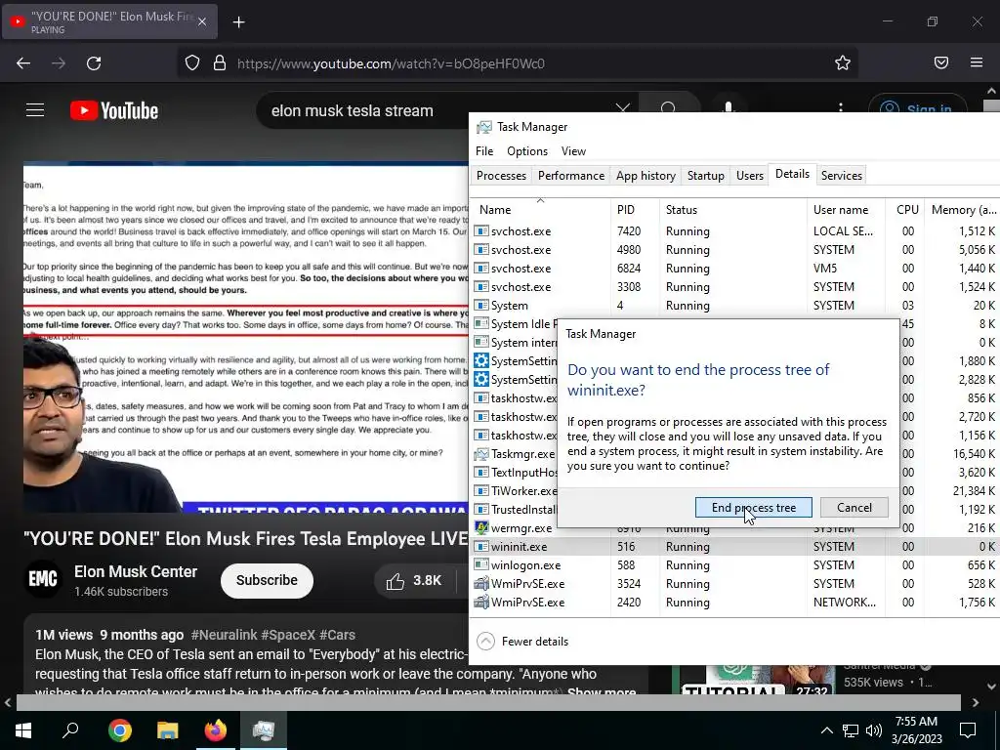Click the horizontal page scrollbar

(x=488, y=702)
